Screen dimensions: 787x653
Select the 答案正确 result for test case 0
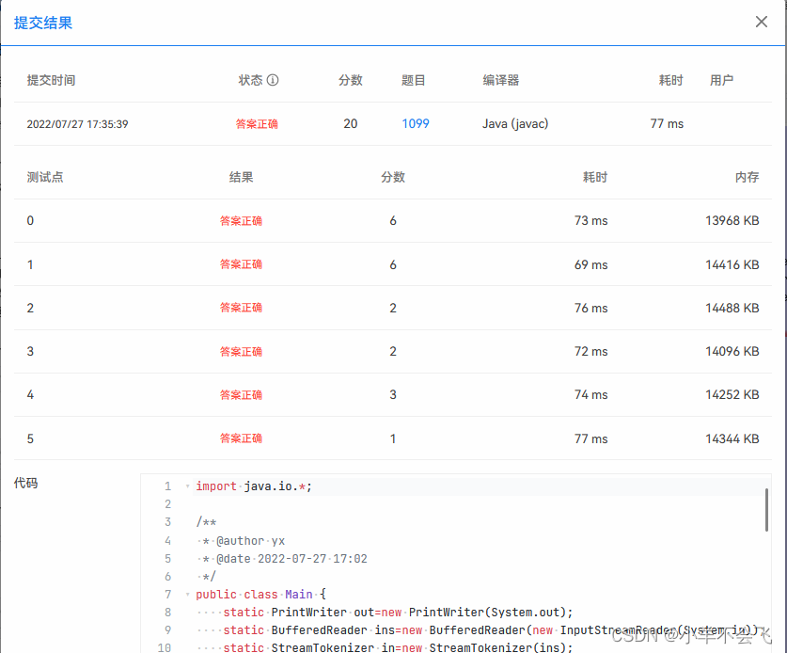point(241,220)
